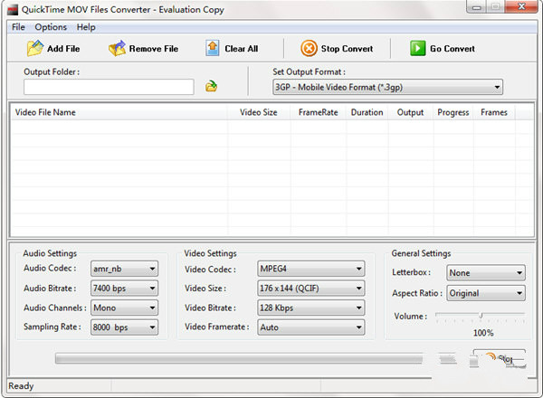Expand the Set Output Format dropdown
Viewport: 543px width, 398px height.
[x=387, y=87]
